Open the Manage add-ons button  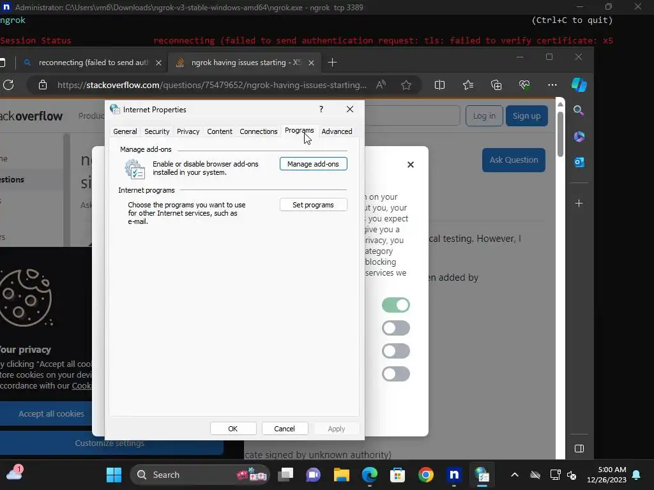coord(313,164)
